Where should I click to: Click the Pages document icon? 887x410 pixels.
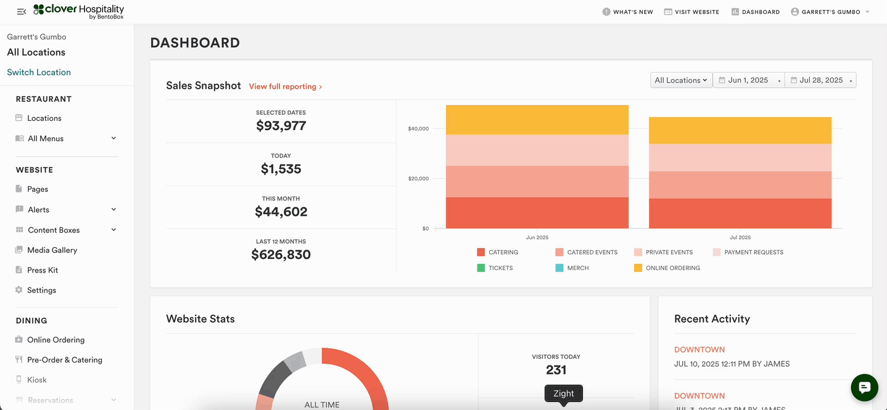click(x=19, y=189)
